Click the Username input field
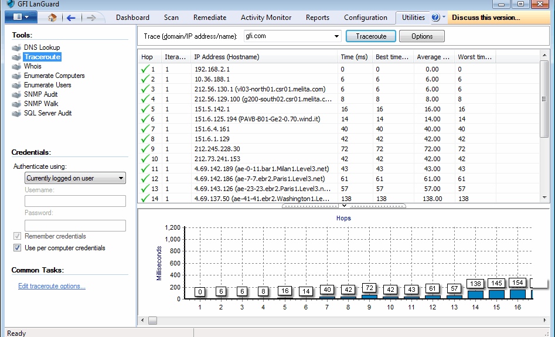 pos(76,201)
